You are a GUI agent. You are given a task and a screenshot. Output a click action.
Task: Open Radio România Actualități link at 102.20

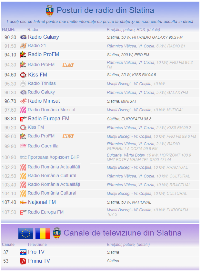click(x=54, y=167)
